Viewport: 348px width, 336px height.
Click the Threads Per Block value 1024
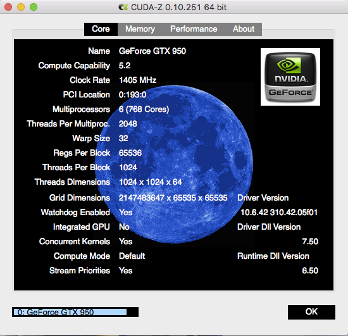(128, 168)
